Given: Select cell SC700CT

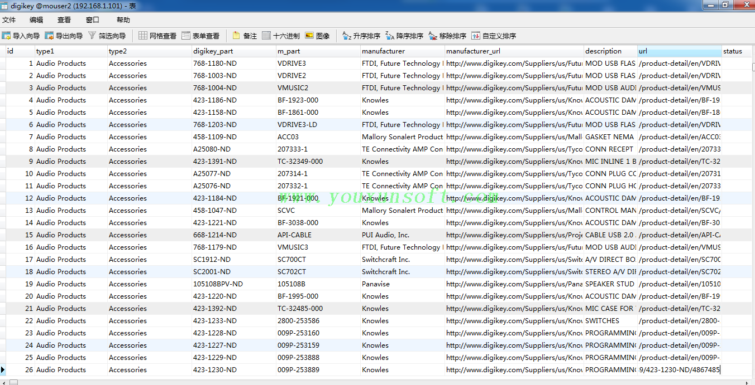Looking at the screenshot, I should 318,259.
